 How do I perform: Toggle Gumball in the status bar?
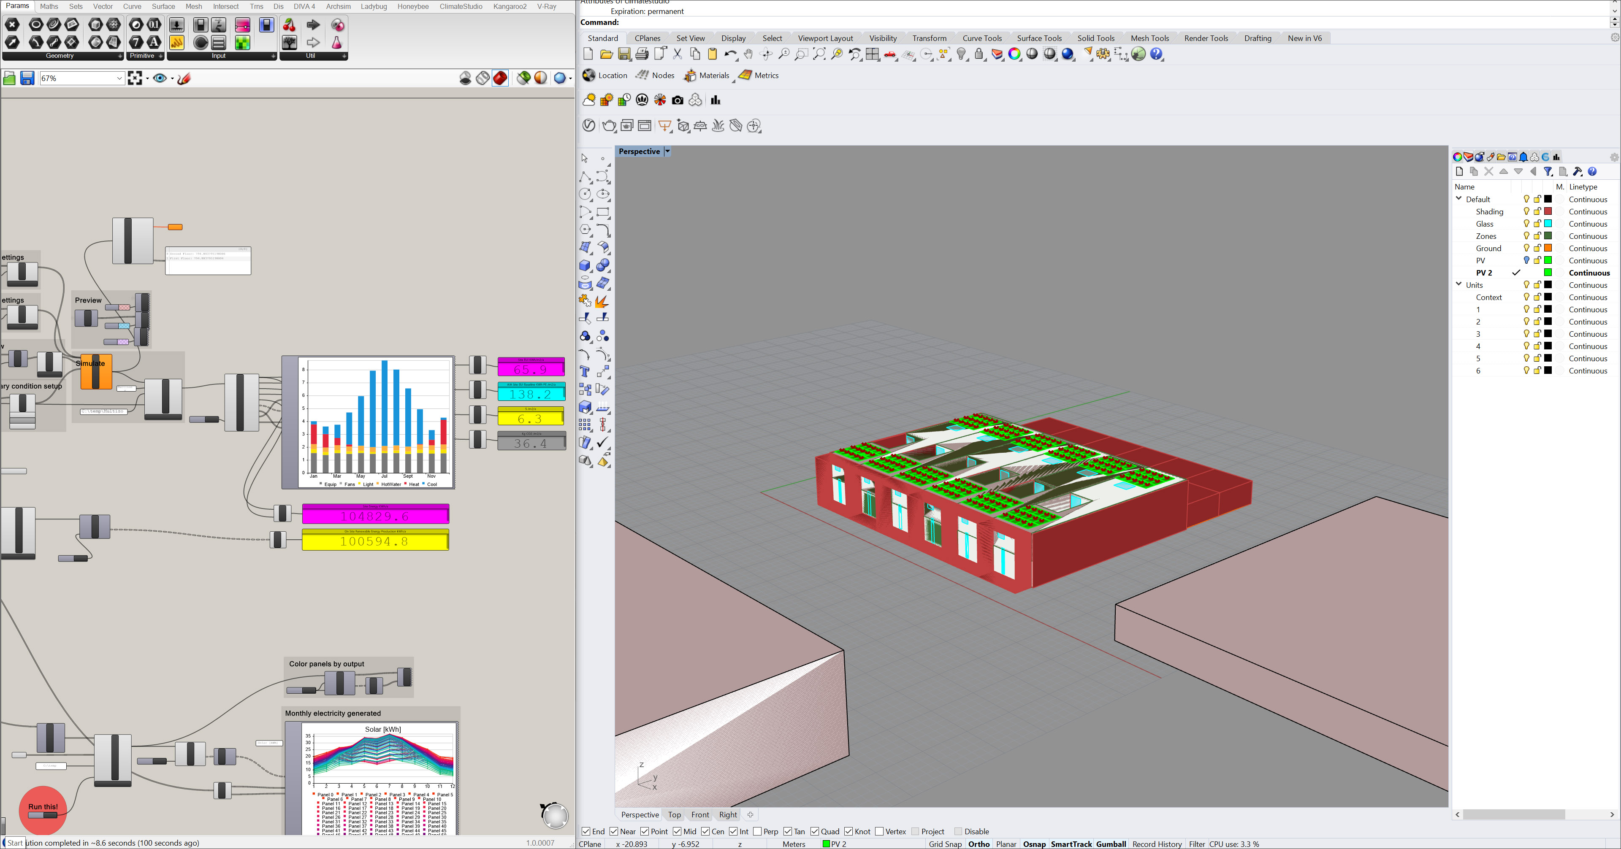coord(1111,844)
